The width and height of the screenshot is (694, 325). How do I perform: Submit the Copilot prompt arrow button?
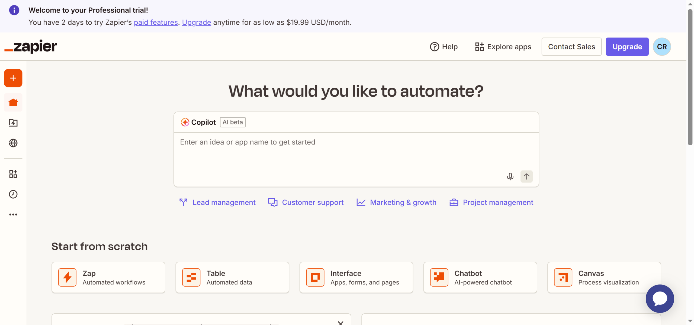[x=526, y=176]
